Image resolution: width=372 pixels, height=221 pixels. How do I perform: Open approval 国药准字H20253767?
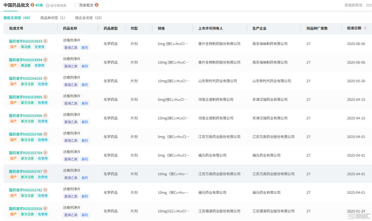[x=26, y=171]
